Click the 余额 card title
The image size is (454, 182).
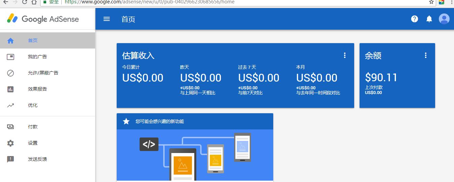click(x=373, y=56)
